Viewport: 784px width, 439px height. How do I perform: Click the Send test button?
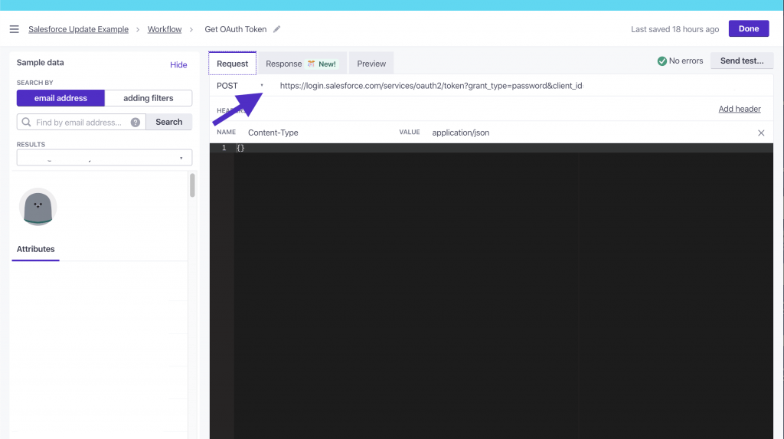click(x=742, y=61)
